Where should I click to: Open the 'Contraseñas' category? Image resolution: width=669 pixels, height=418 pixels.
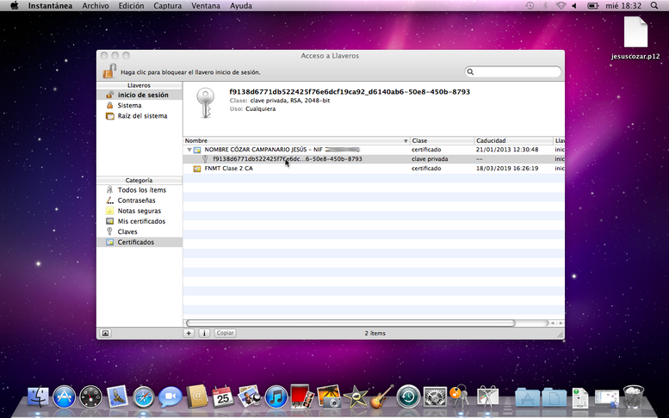pos(139,200)
